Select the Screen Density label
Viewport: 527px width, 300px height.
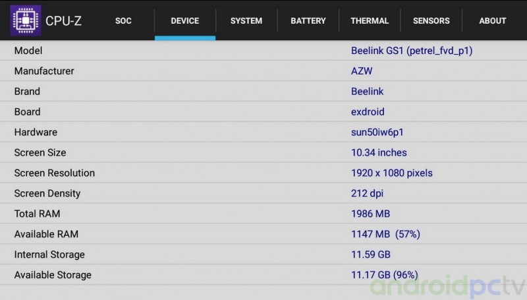47,193
